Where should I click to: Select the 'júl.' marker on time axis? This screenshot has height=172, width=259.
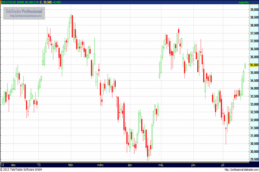[223, 164]
